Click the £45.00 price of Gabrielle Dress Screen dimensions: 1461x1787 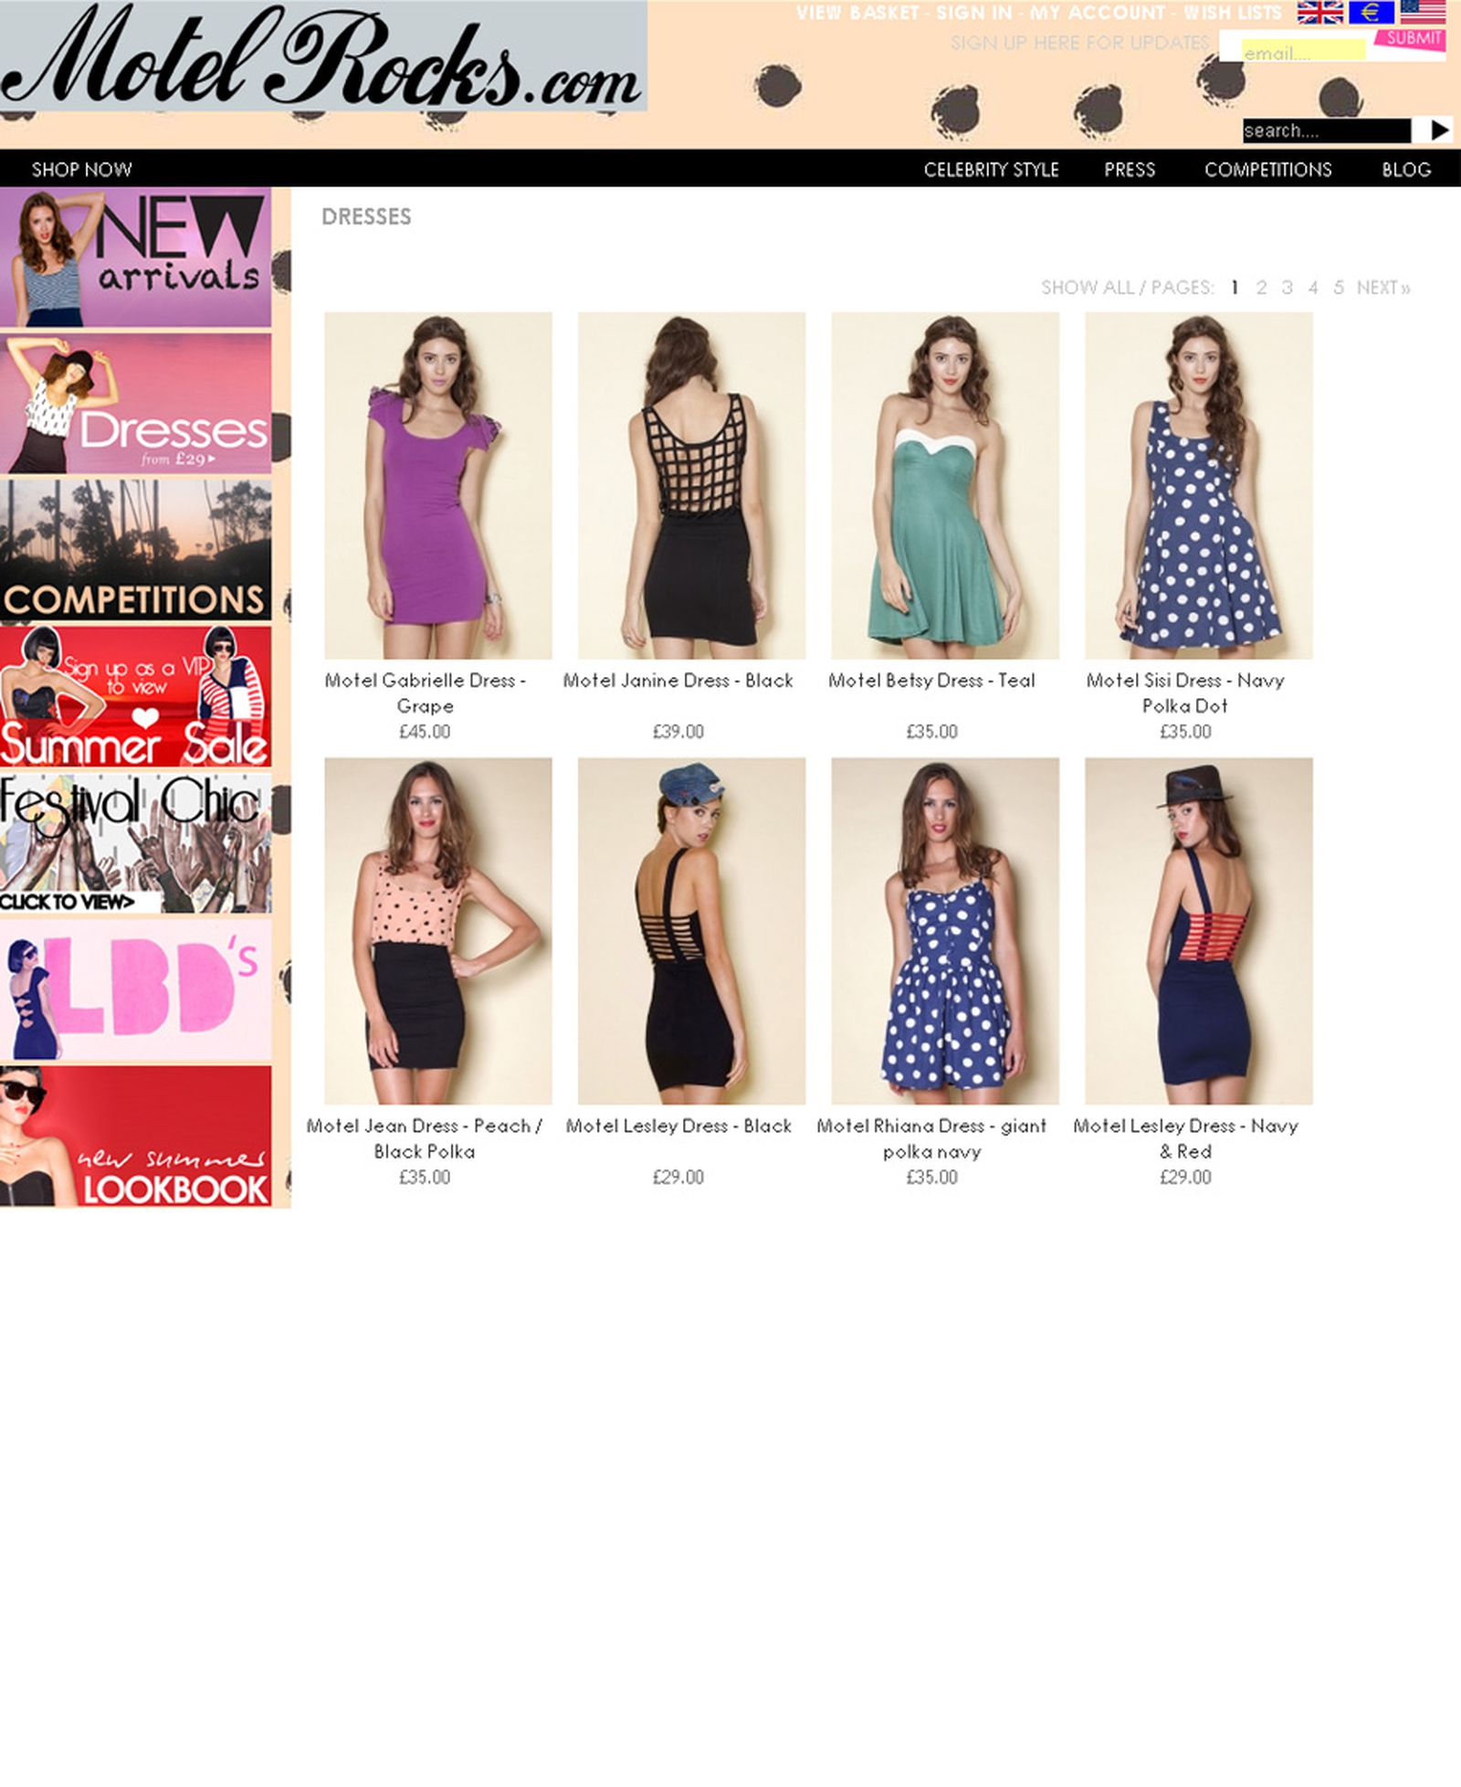(x=425, y=732)
